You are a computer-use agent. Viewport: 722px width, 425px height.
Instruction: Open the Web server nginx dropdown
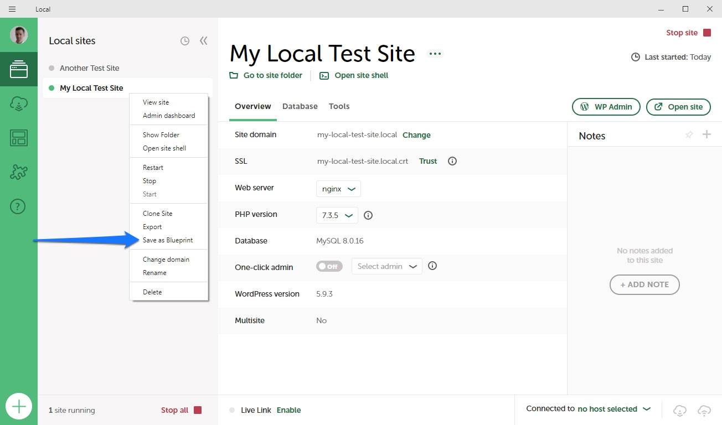click(x=338, y=189)
